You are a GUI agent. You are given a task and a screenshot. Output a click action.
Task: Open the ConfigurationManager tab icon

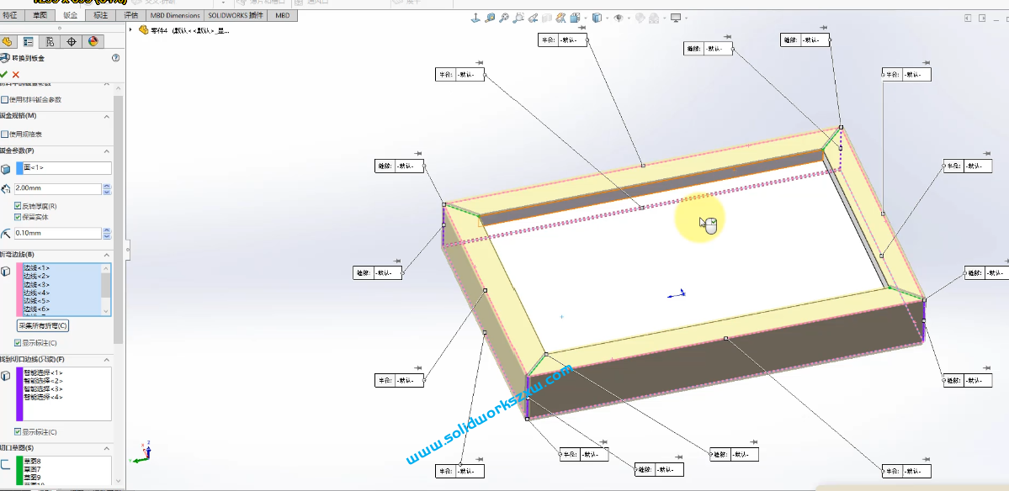(50, 40)
